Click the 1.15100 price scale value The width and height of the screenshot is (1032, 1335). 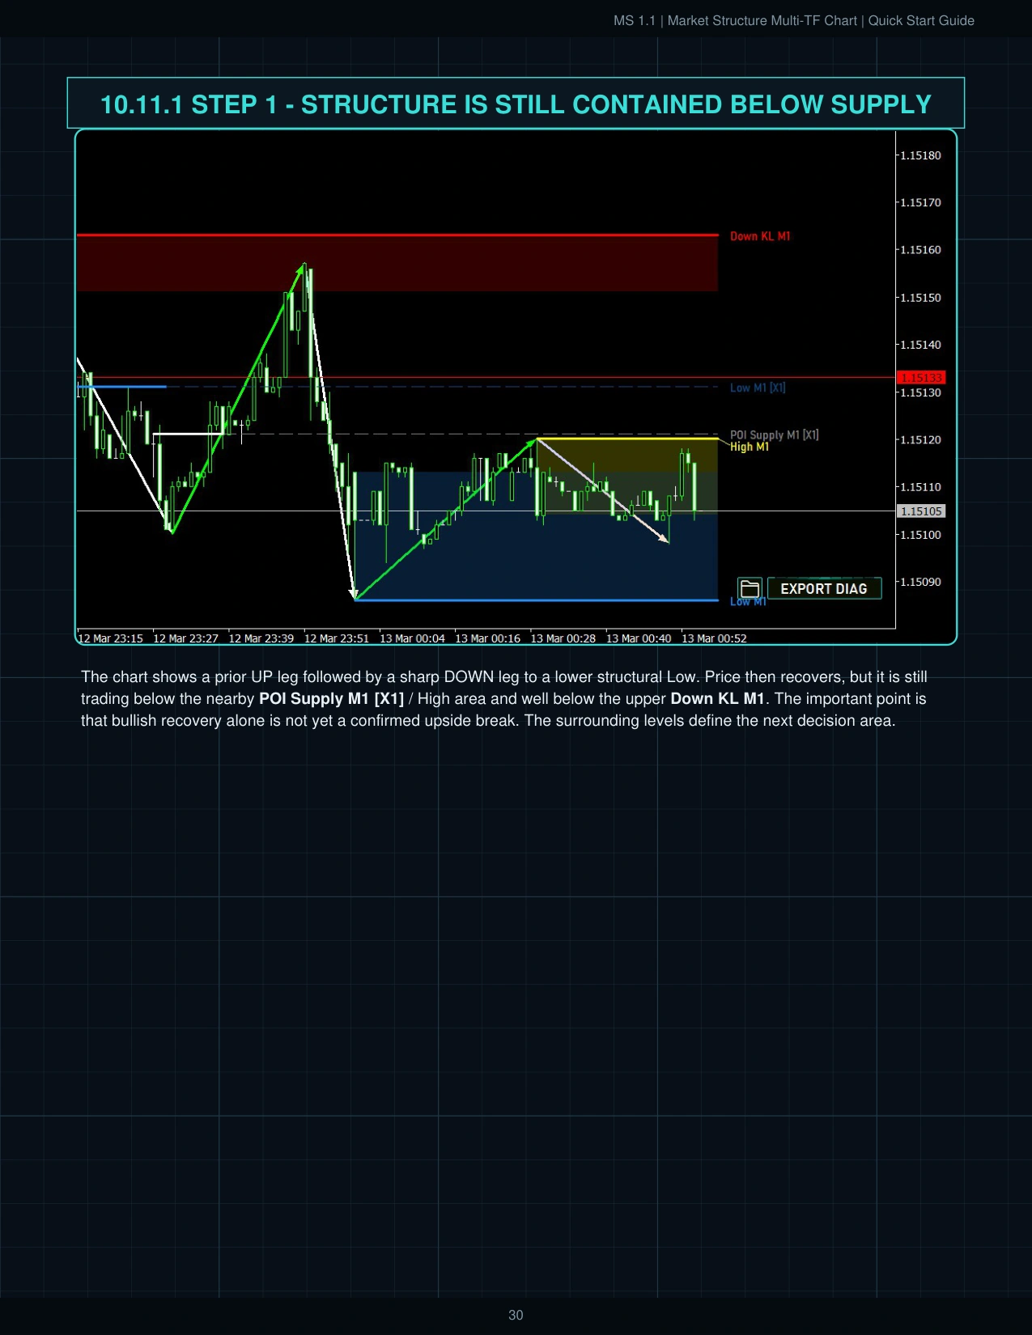click(921, 535)
